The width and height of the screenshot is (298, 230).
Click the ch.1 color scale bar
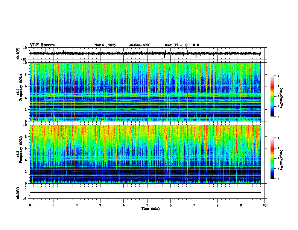pyautogui.click(x=272, y=96)
